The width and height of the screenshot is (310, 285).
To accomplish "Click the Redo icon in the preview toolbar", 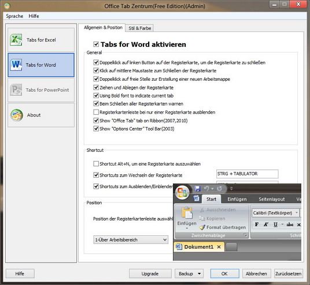I will [x=219, y=189].
